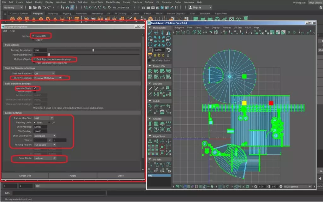Open the Scale Mode dropdown
This screenshot has width=323, height=202.
[45, 158]
